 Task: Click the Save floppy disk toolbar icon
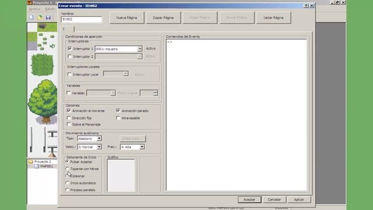click(x=48, y=17)
